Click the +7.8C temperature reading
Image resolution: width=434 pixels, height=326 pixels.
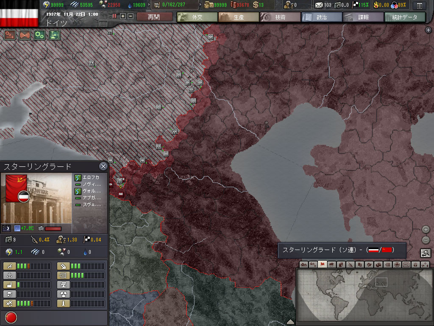27,228
